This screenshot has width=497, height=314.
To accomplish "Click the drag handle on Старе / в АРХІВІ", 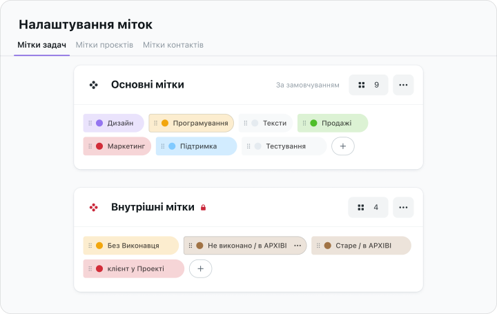I will (318, 246).
